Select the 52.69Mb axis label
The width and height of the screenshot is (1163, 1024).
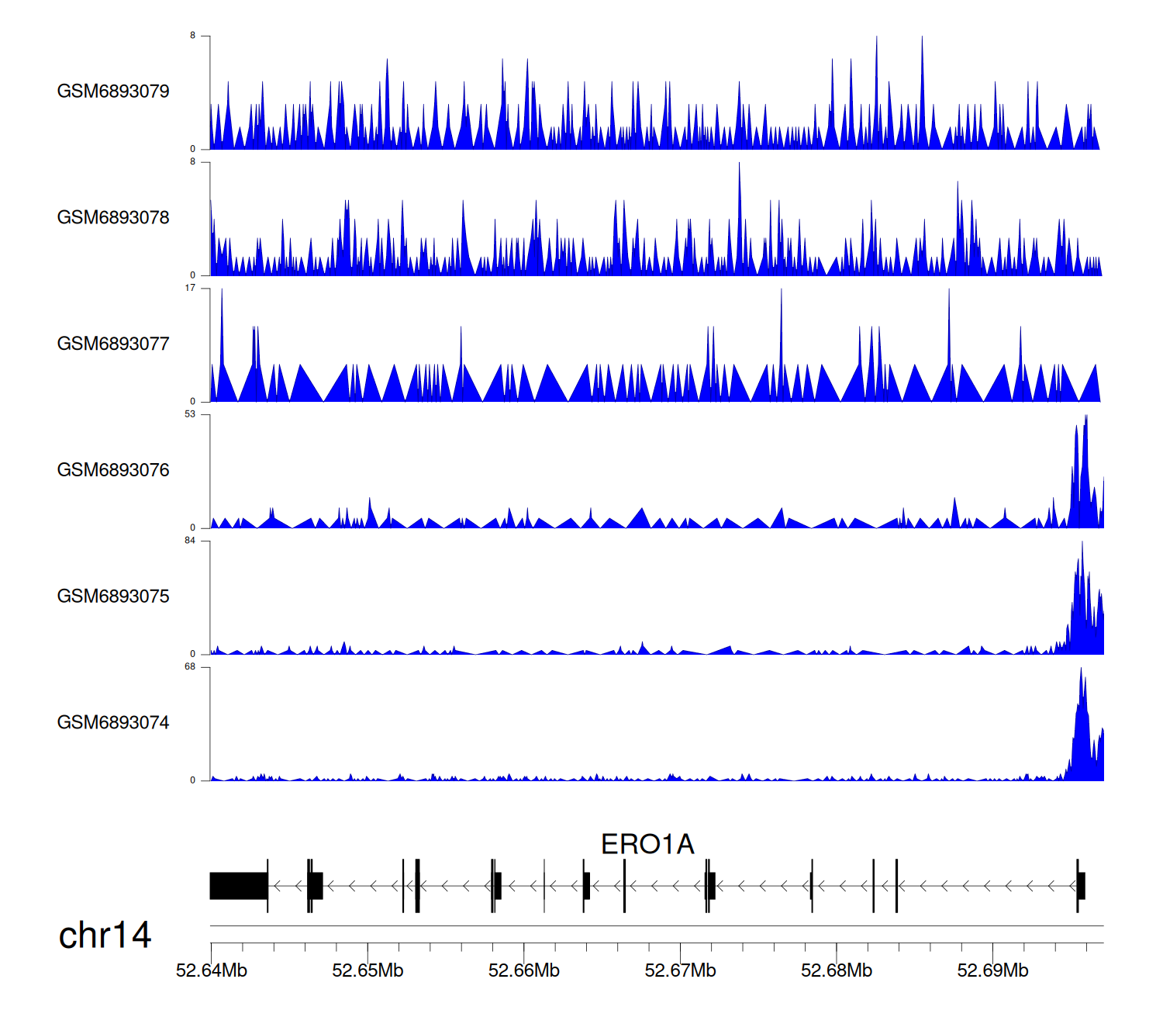[x=992, y=970]
